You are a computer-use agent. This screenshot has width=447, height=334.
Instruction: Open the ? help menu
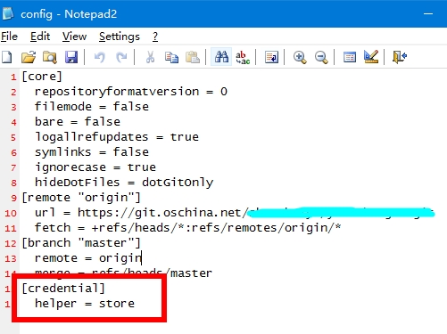click(x=155, y=37)
